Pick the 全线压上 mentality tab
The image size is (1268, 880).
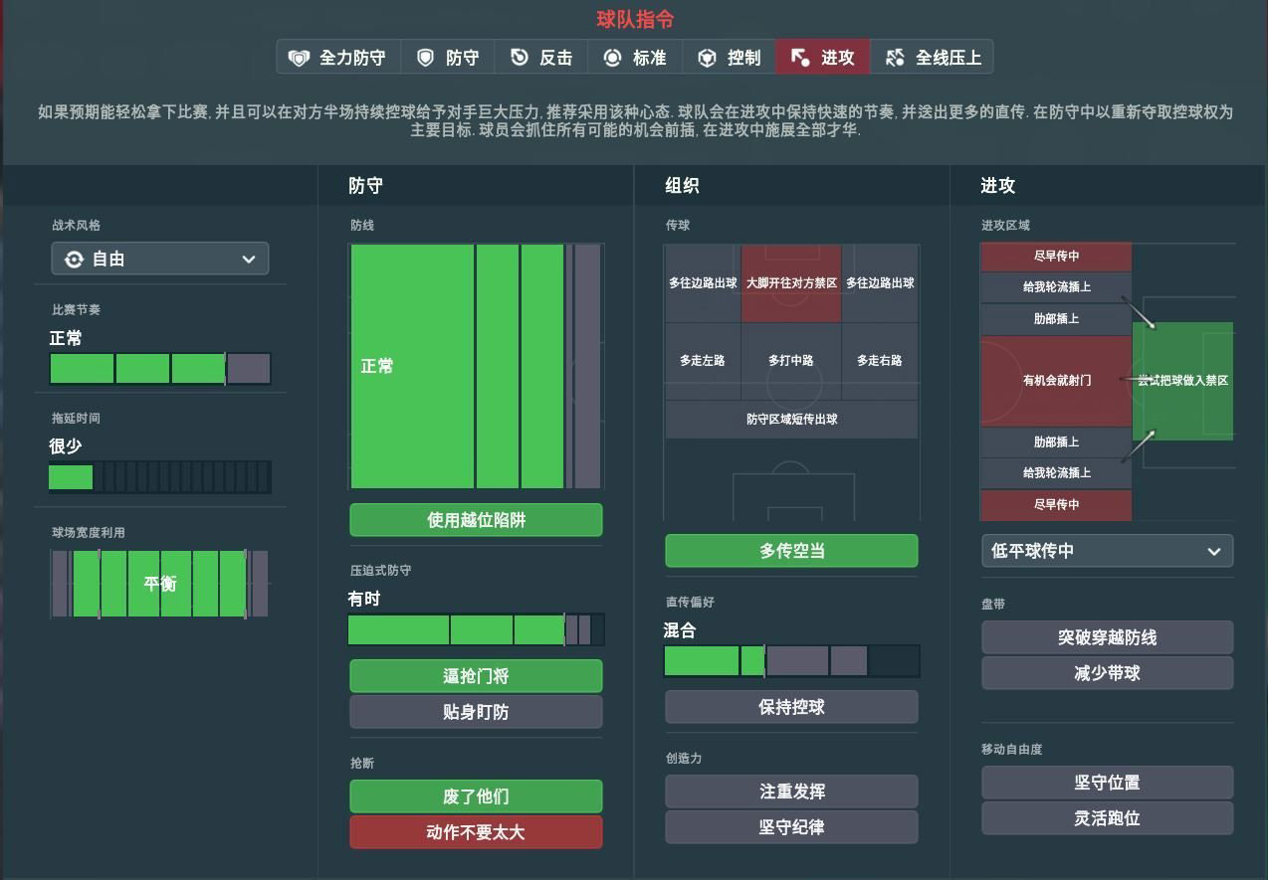coord(932,58)
